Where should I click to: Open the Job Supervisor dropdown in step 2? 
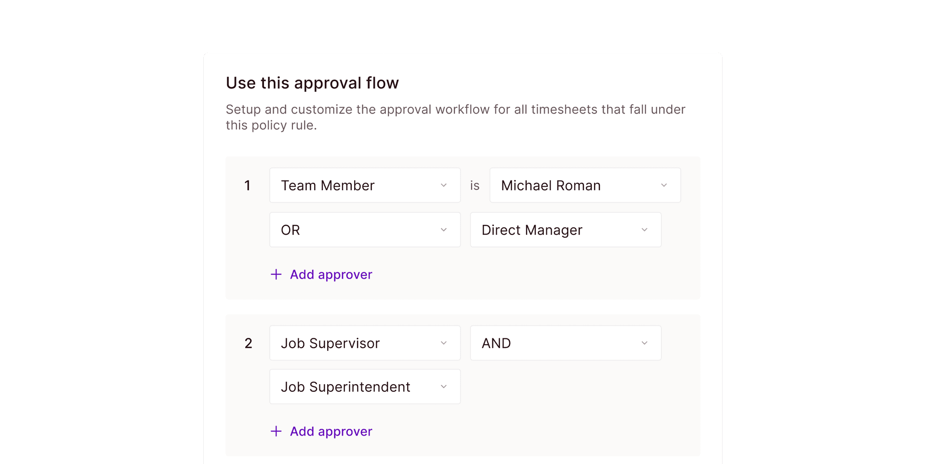(365, 343)
